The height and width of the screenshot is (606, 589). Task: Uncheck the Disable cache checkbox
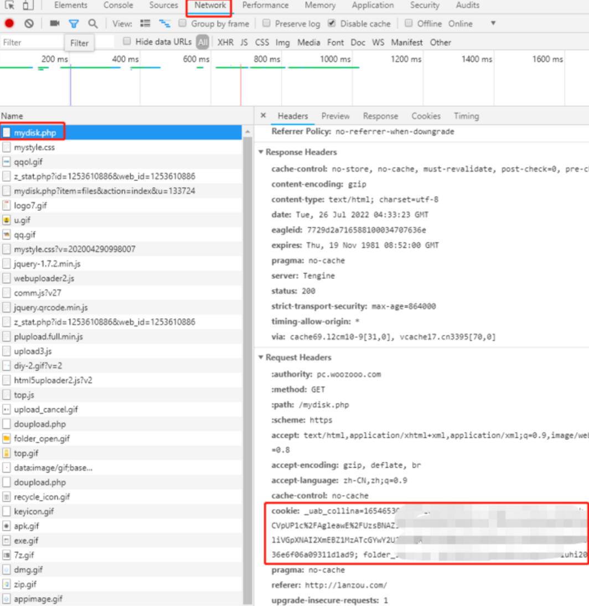331,24
